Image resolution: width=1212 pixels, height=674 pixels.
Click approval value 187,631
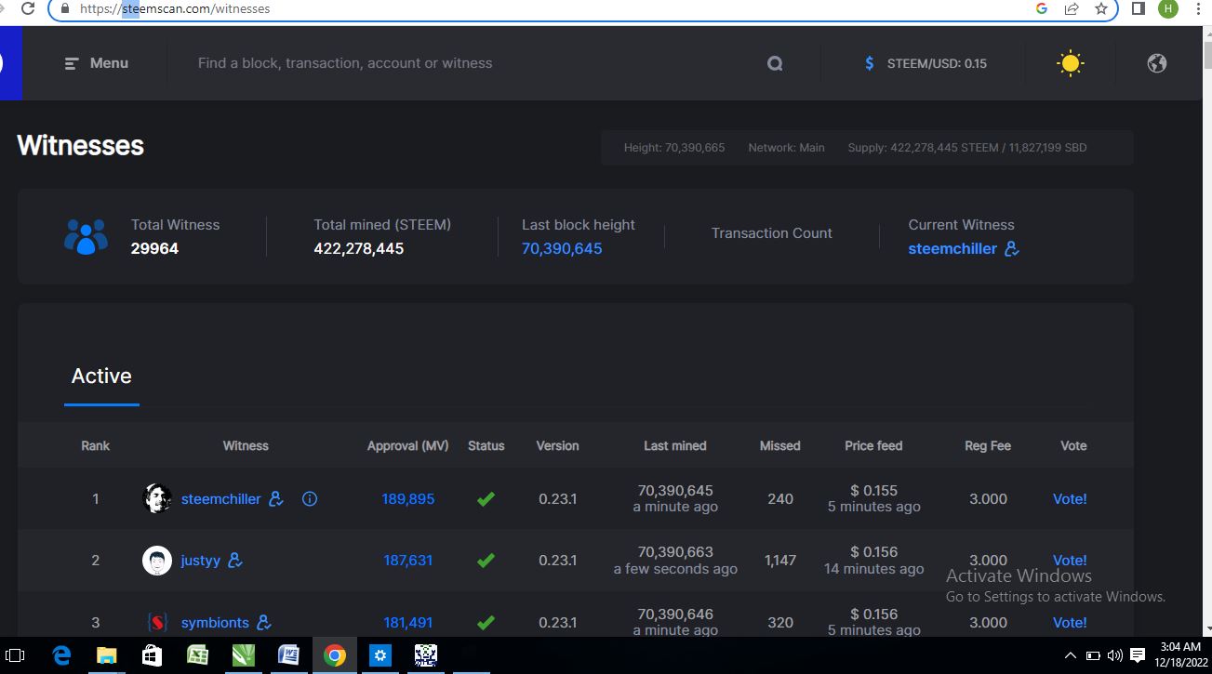click(x=408, y=561)
